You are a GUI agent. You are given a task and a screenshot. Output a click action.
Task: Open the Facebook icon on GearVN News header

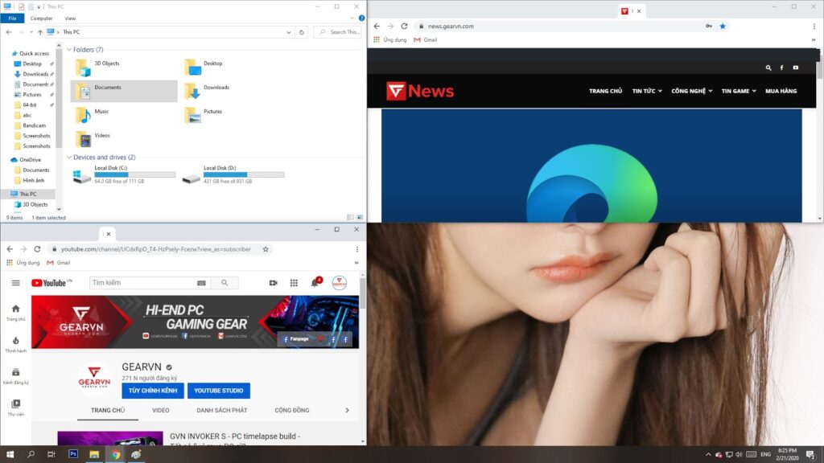pos(781,68)
